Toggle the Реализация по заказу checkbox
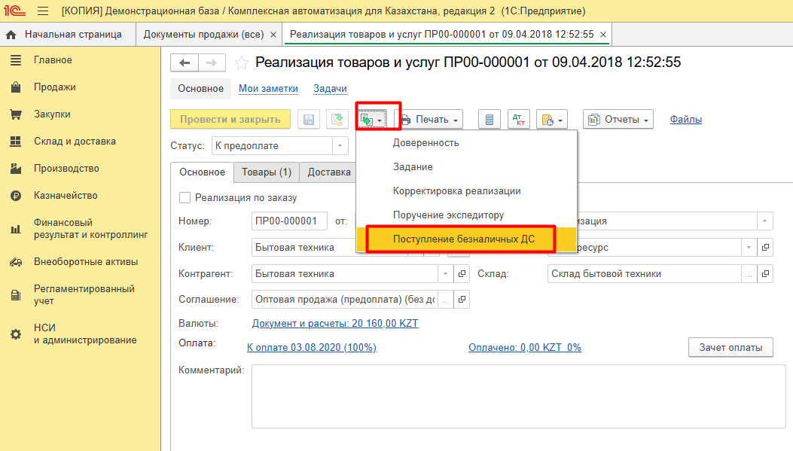The width and height of the screenshot is (793, 451). coord(185,198)
